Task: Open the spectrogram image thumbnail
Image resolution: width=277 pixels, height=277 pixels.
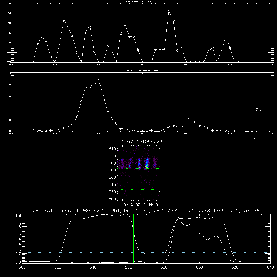Action: coord(138,173)
